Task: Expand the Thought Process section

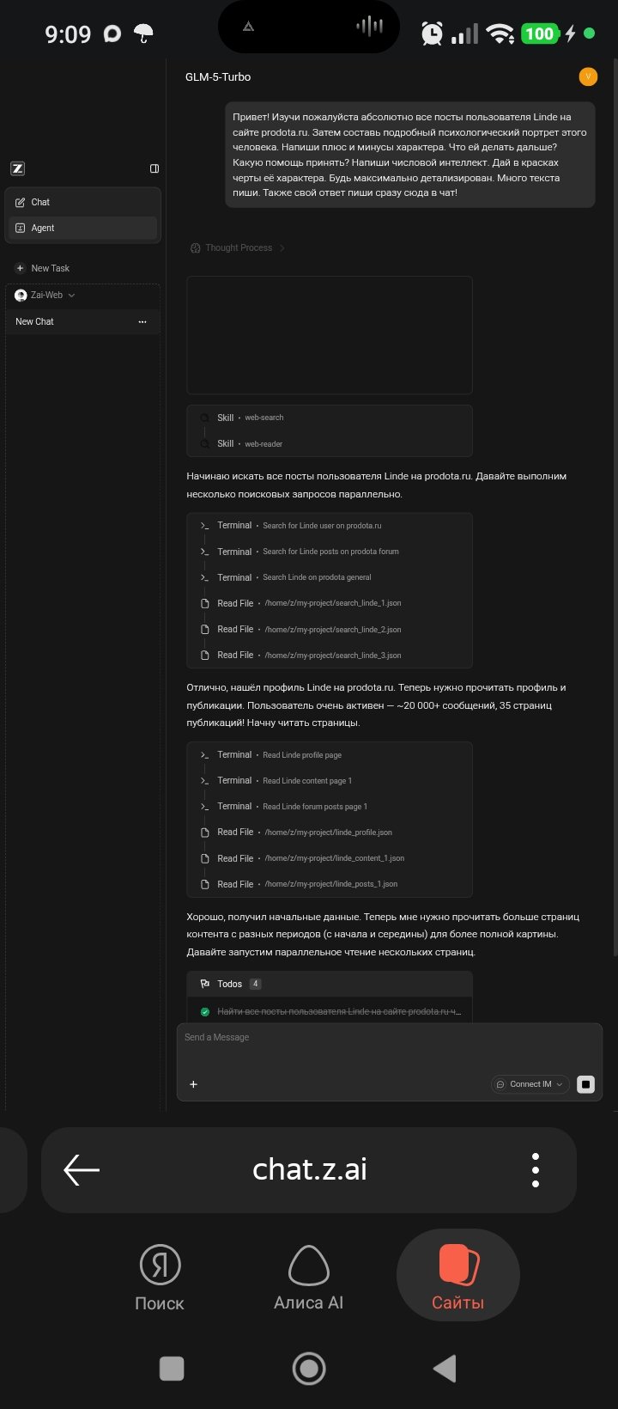Action: click(x=238, y=248)
